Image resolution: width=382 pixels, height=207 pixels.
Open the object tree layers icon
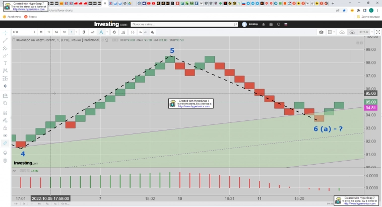coord(5,153)
